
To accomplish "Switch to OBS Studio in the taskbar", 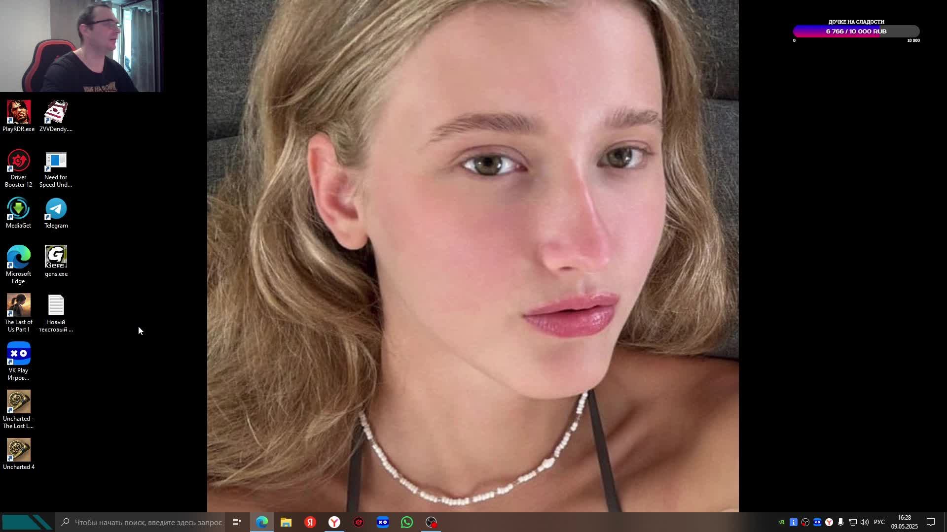I will [x=431, y=522].
